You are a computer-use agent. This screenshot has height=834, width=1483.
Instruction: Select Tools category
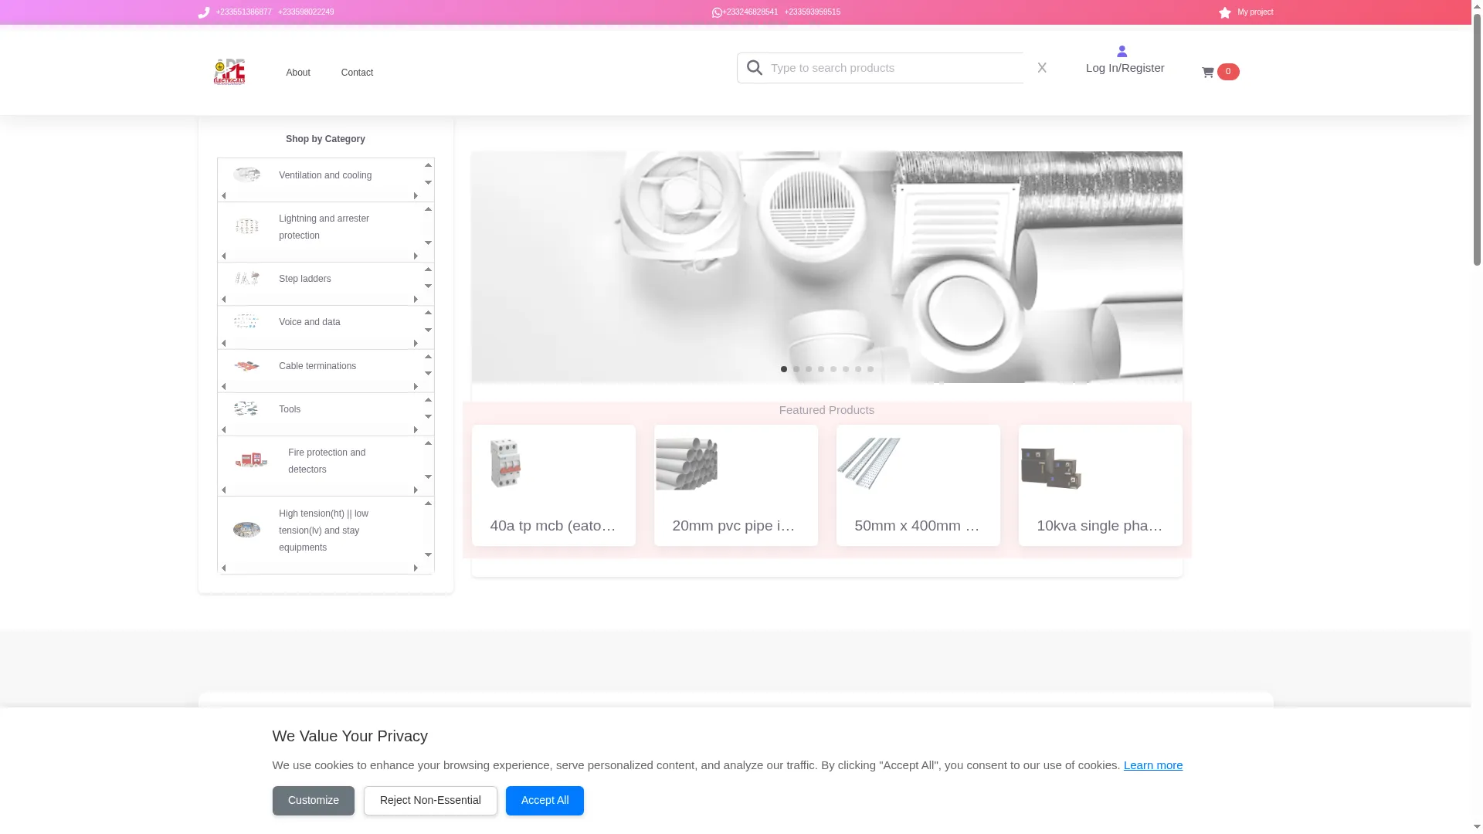(x=290, y=409)
